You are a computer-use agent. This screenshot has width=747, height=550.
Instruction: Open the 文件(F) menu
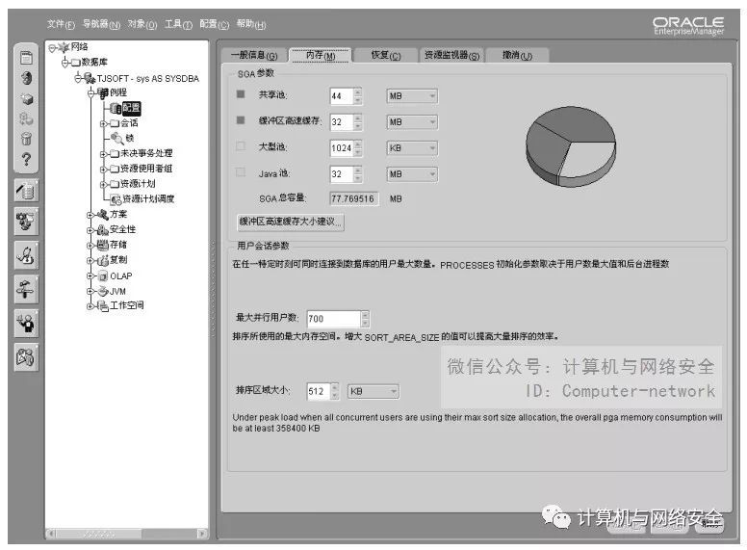[x=61, y=24]
